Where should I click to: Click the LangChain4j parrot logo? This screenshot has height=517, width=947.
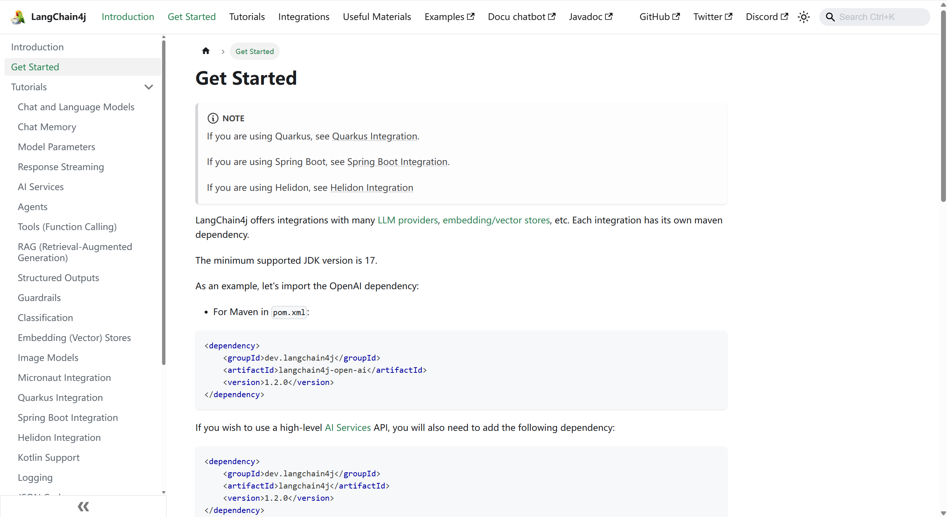pos(18,17)
